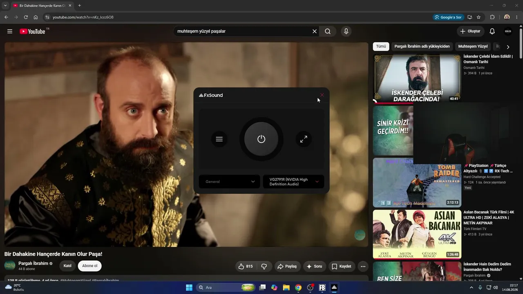
Task: Open the VG2791R output device dropdown
Action: (x=293, y=182)
